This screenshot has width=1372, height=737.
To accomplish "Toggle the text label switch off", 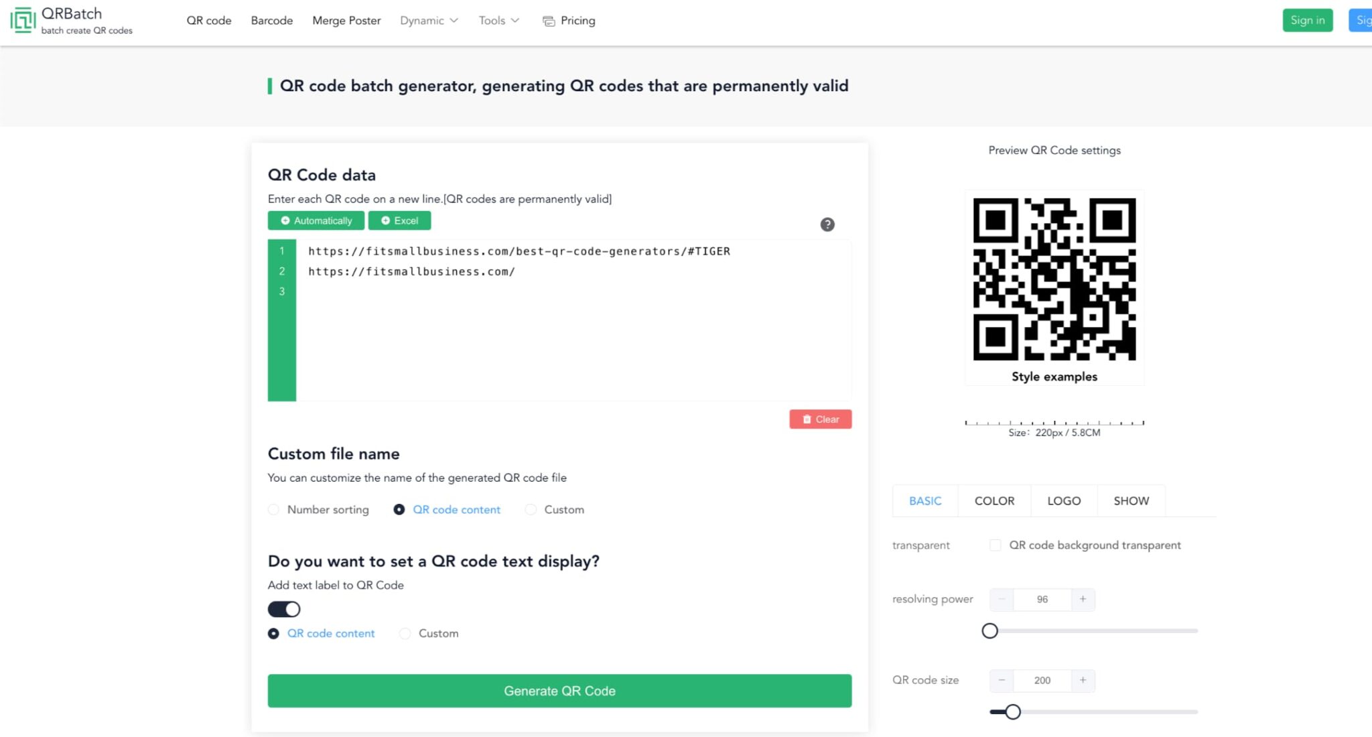I will click(x=284, y=609).
